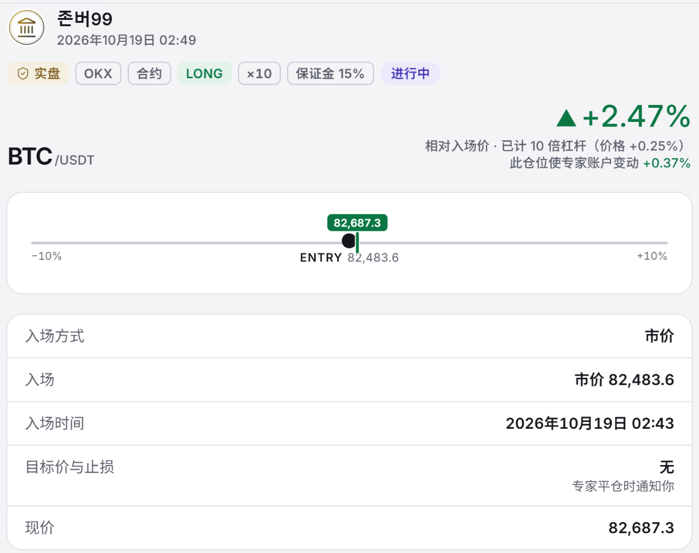Click the black entry dot on the price track
The image size is (699, 553).
point(349,241)
